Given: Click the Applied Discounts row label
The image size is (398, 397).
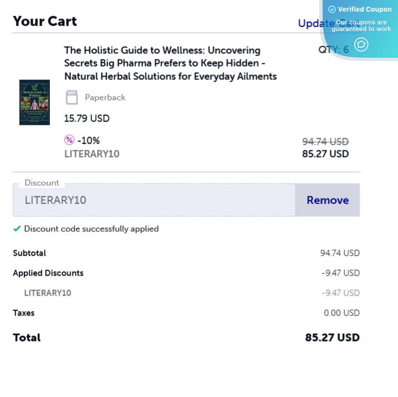Looking at the screenshot, I should click(x=48, y=273).
